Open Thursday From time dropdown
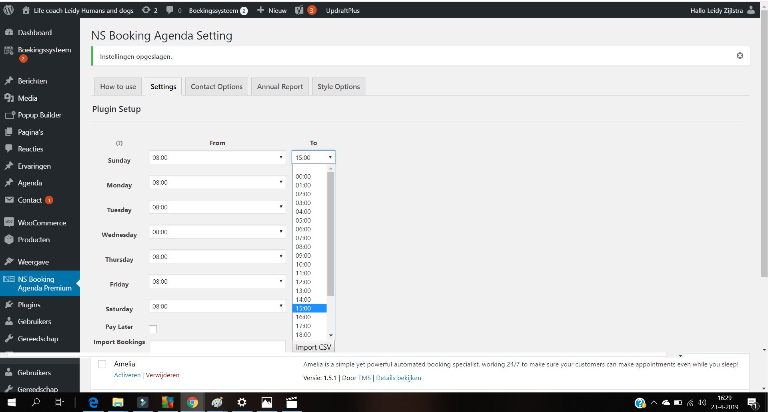The height and width of the screenshot is (412, 768). pos(217,257)
